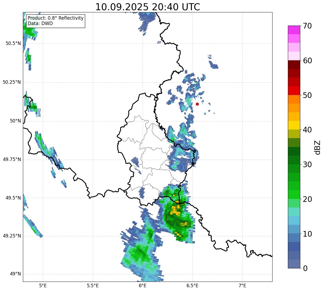Click the colorbar tick label 20
The width and height of the screenshot is (324, 291).
pyautogui.click(x=308, y=199)
